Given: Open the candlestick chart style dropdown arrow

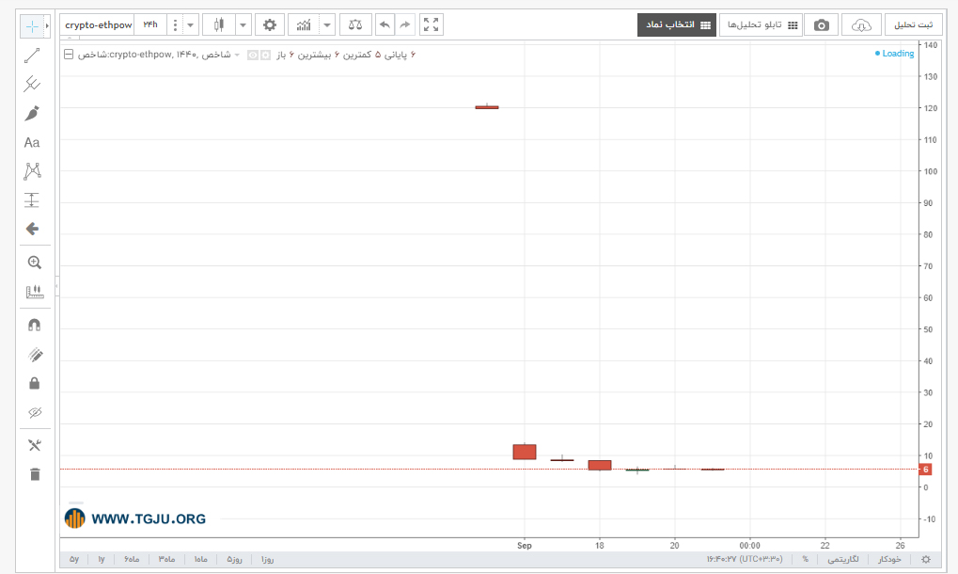Looking at the screenshot, I should [x=243, y=25].
